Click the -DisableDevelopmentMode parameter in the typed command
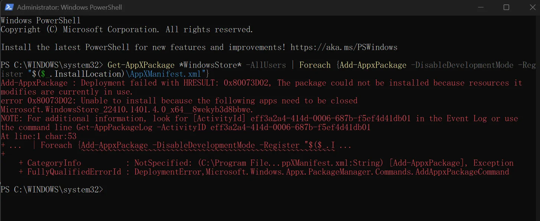 (x=462, y=65)
